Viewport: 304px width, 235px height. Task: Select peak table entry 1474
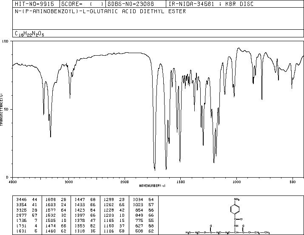[51, 226]
